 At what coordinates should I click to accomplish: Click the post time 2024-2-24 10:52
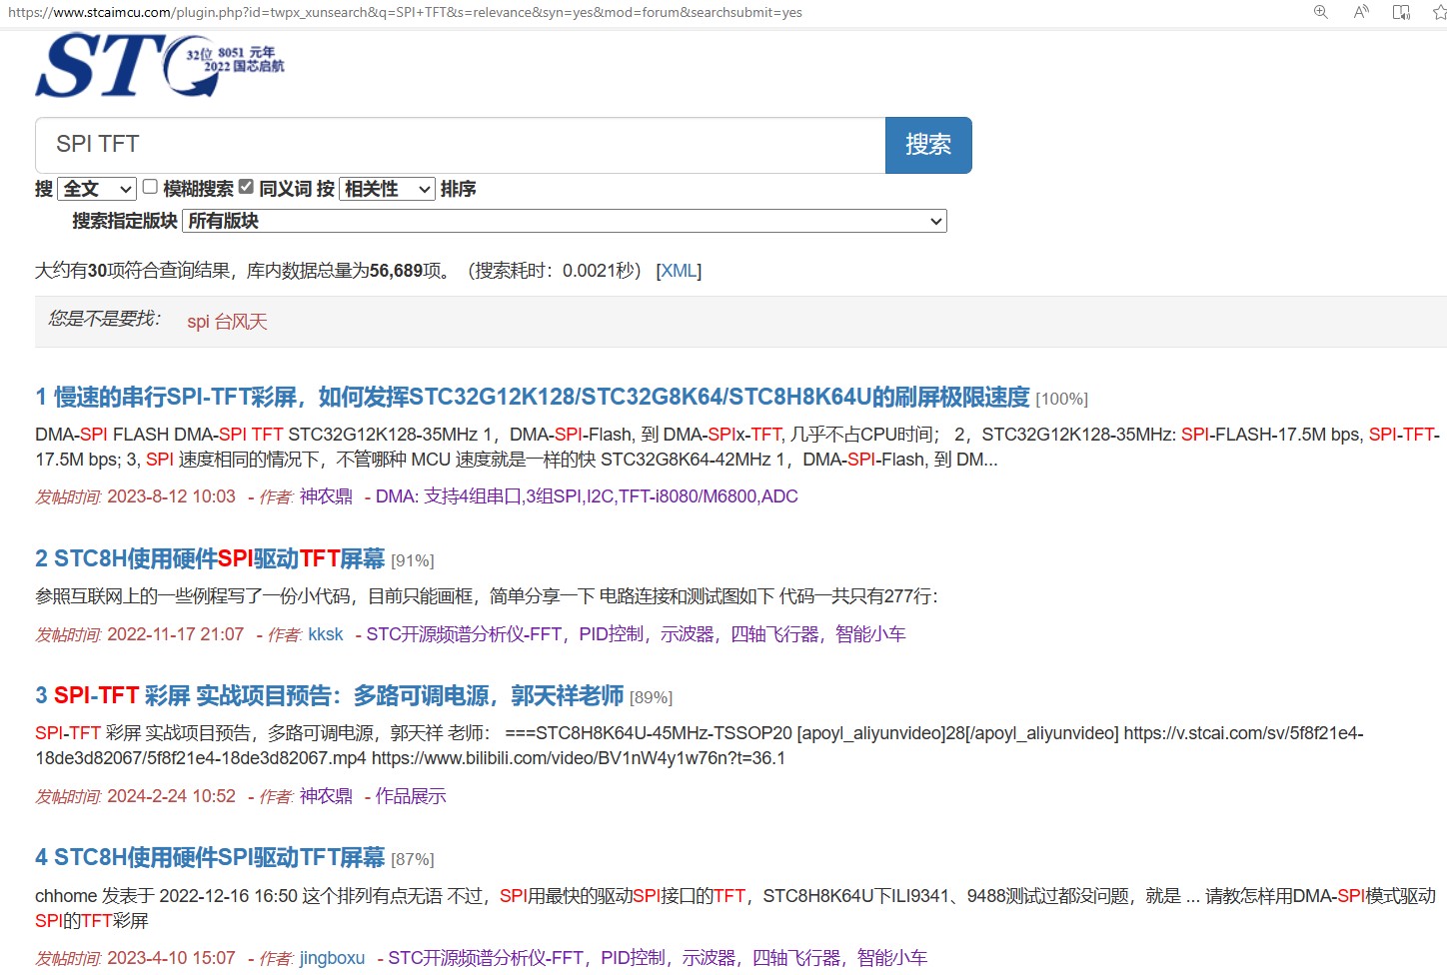pyautogui.click(x=171, y=796)
